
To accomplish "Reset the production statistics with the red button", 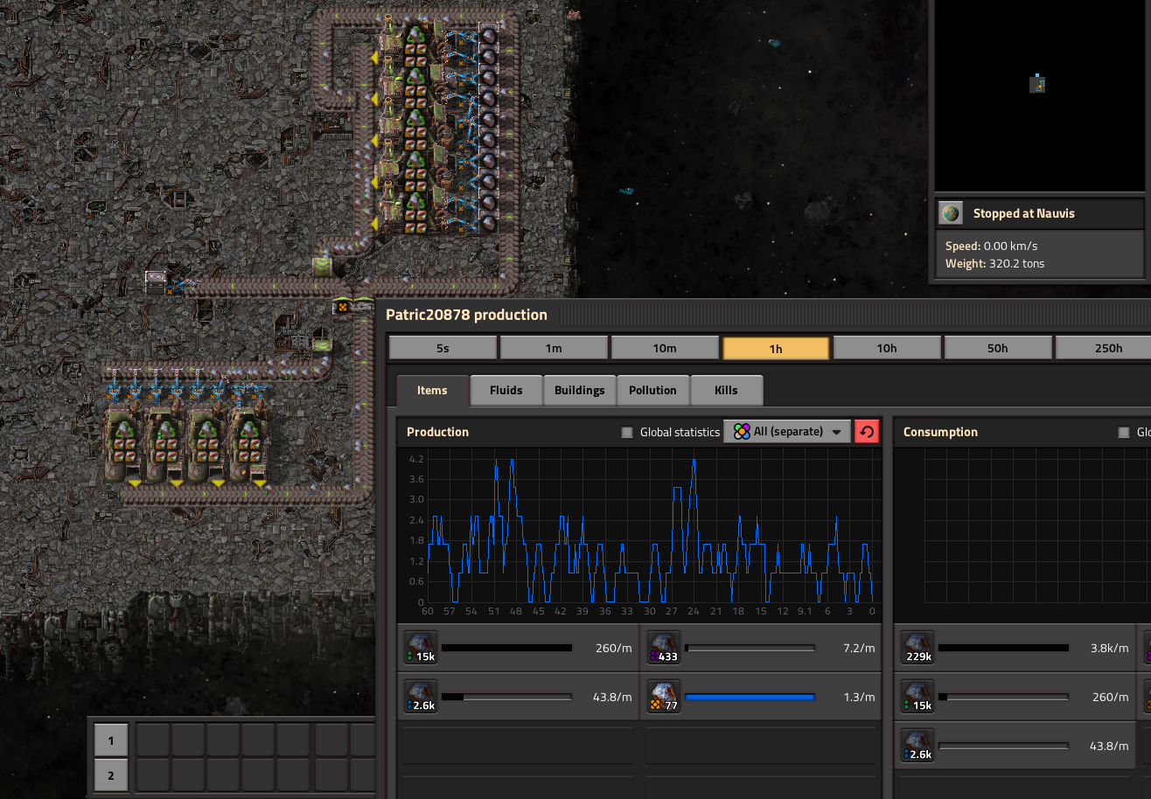I will (x=867, y=432).
